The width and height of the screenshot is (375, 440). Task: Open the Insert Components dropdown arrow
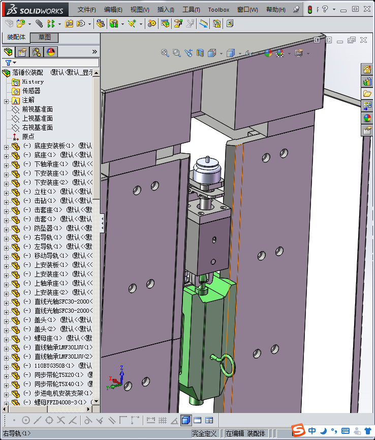29,24
